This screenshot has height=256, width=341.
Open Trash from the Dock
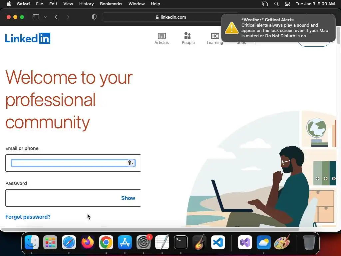[x=309, y=242]
